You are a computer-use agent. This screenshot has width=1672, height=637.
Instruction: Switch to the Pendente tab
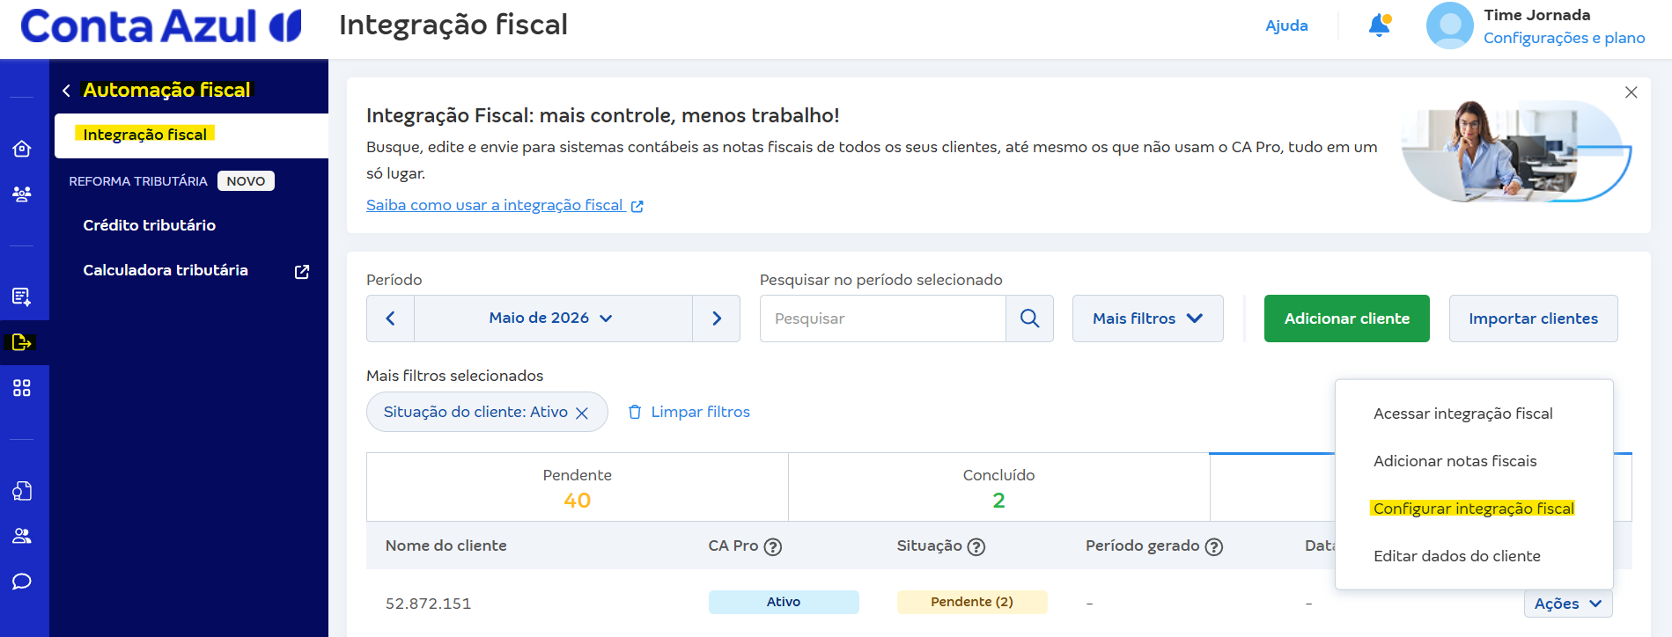pos(578,487)
